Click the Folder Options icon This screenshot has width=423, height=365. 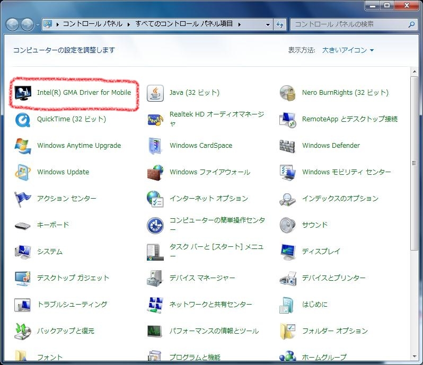coord(288,331)
